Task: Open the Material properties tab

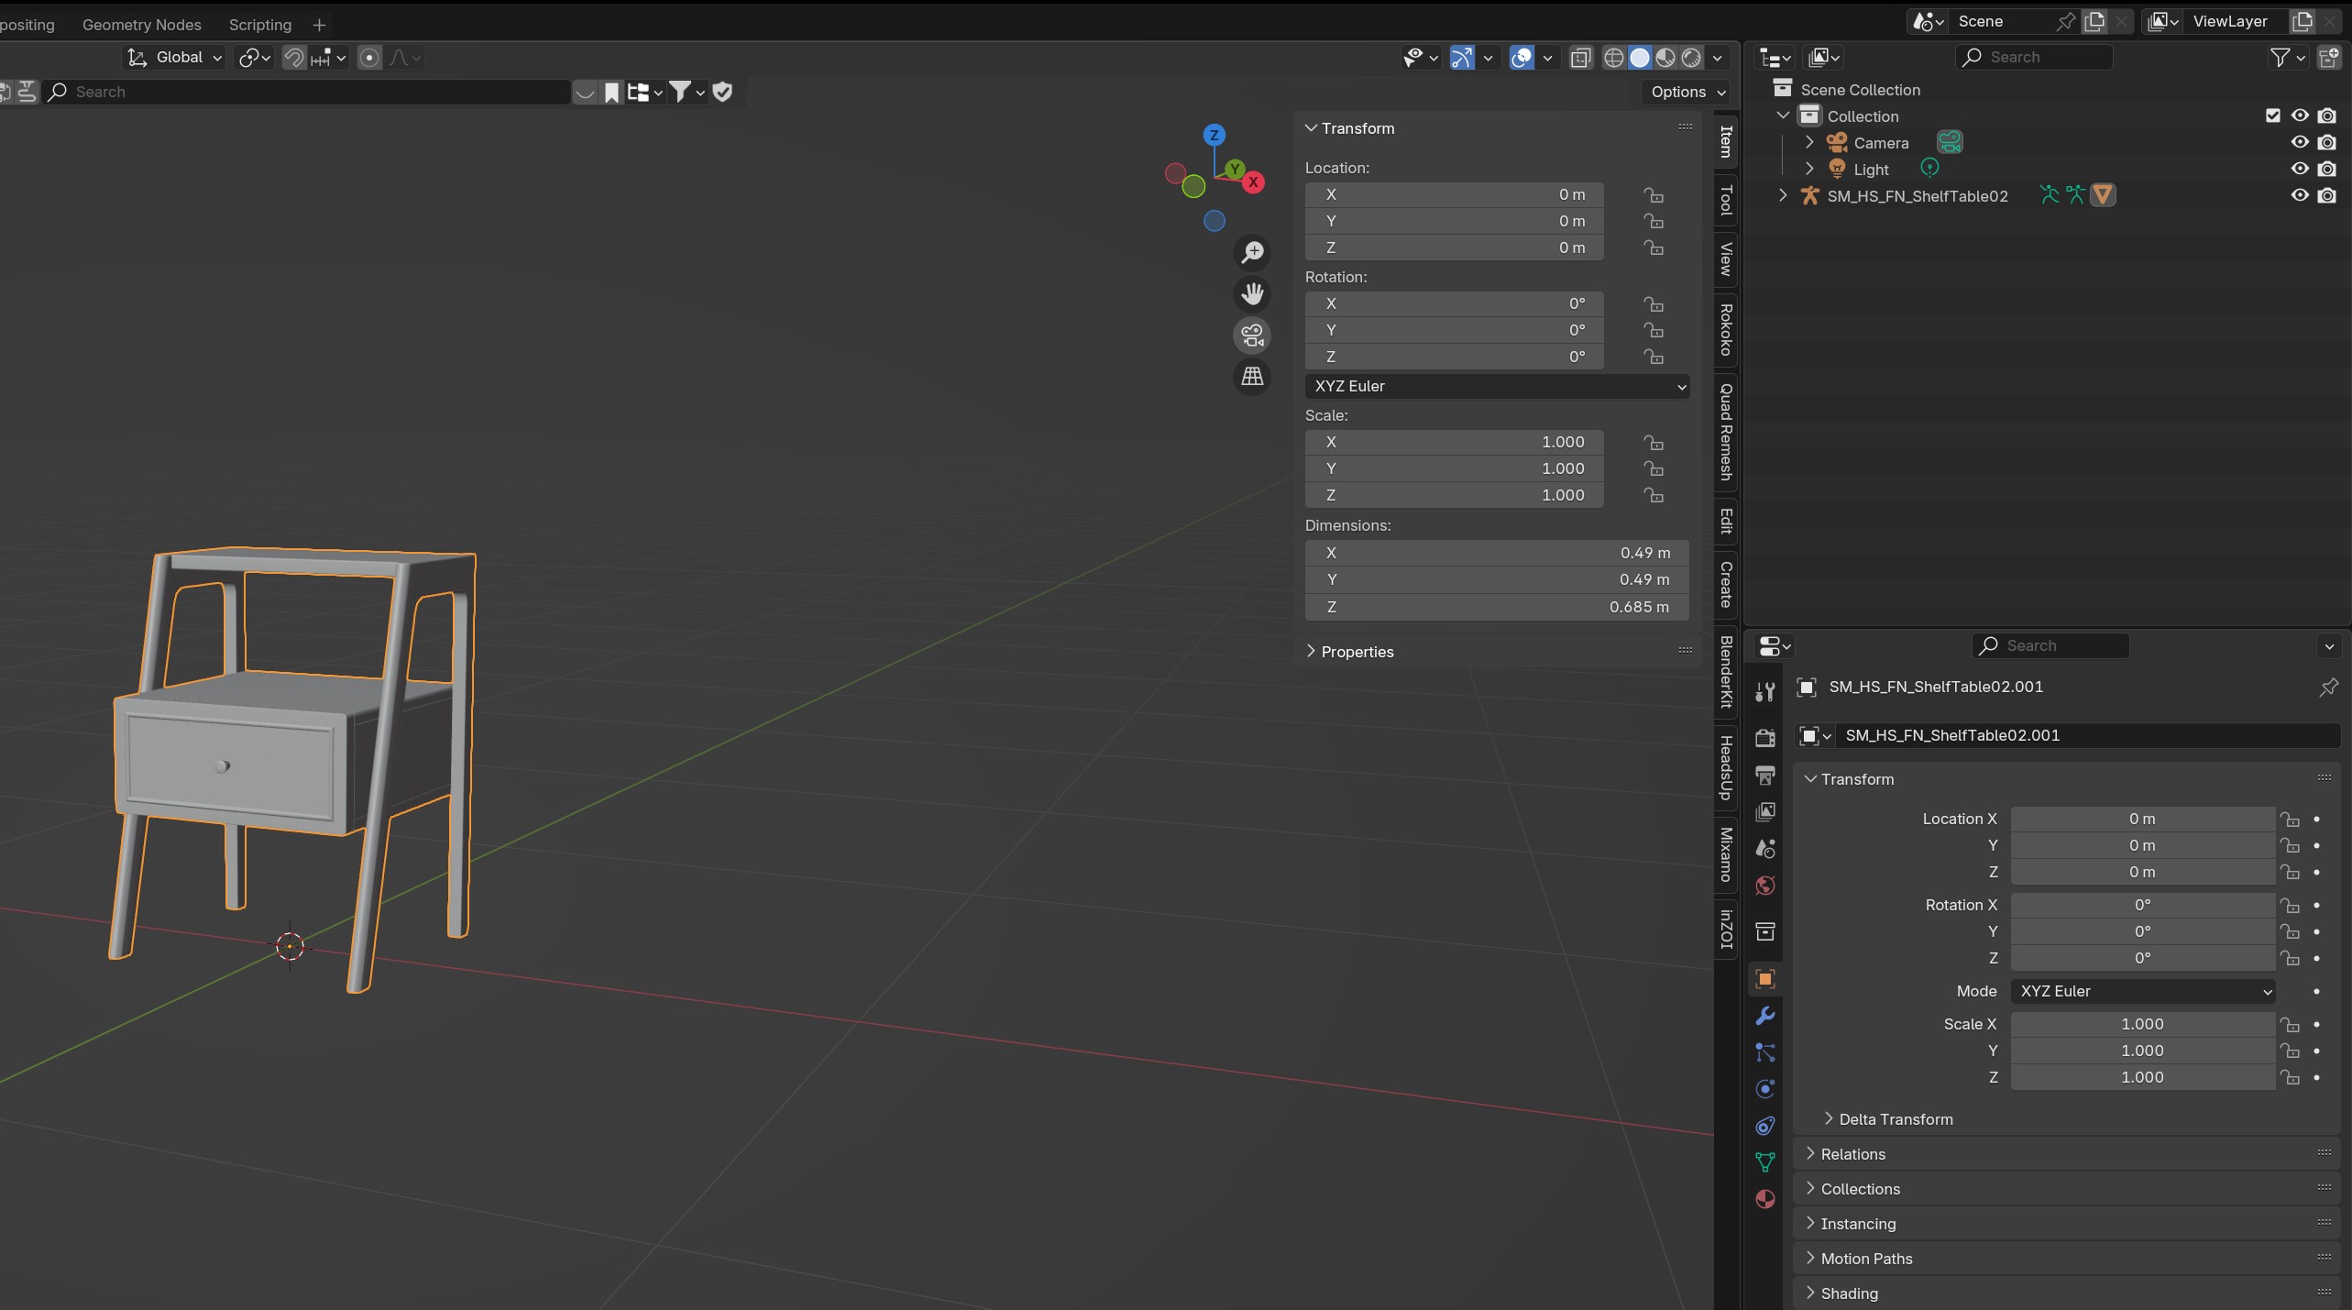Action: (x=1764, y=1199)
